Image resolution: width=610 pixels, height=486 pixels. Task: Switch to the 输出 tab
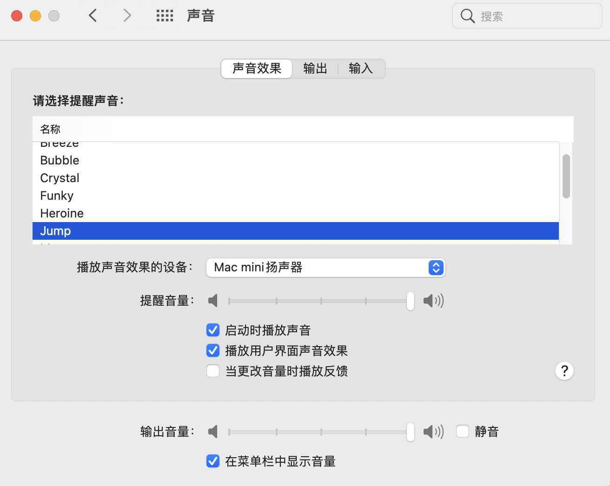click(315, 69)
